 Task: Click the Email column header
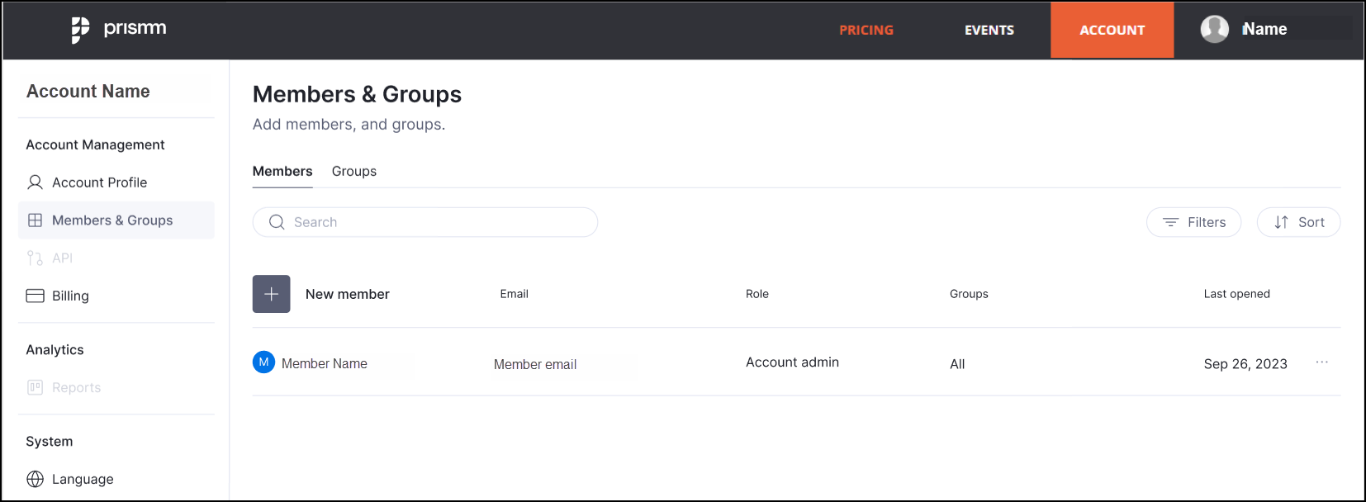[x=514, y=294]
